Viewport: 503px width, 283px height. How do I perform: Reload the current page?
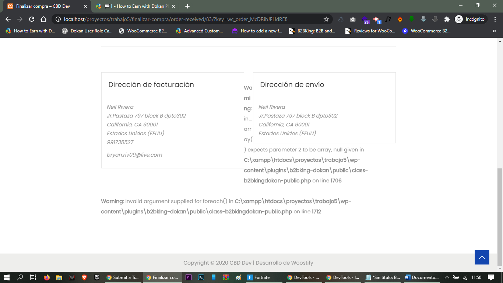32,19
